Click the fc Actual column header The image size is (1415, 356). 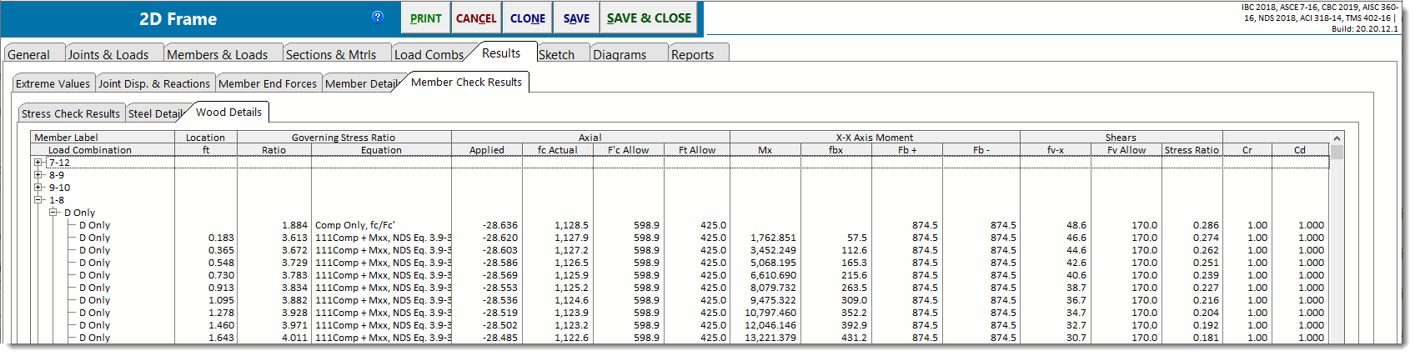557,150
